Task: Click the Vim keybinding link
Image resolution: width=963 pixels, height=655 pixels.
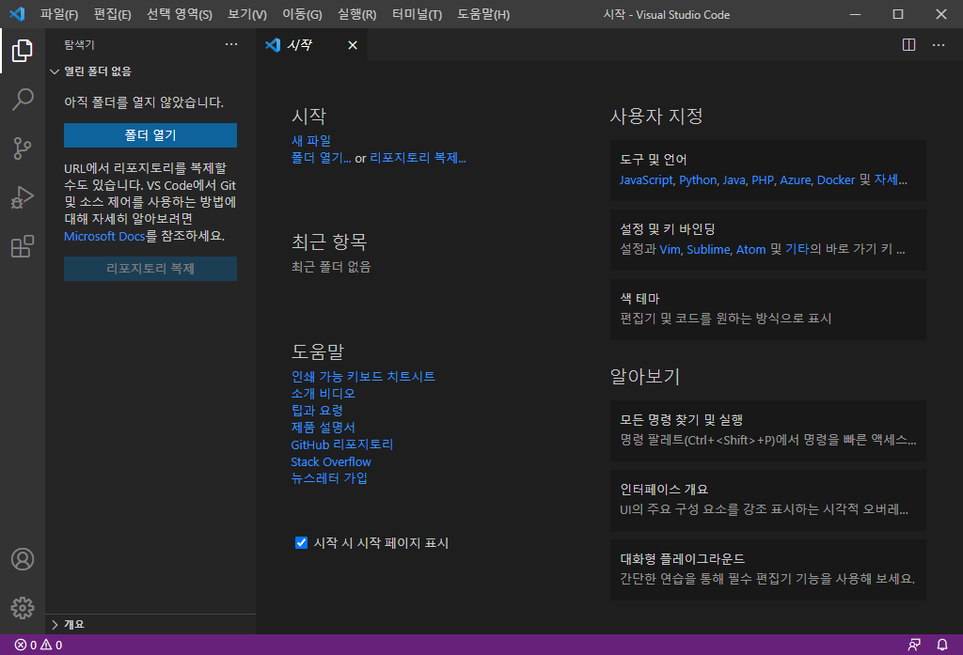Action: [670, 249]
